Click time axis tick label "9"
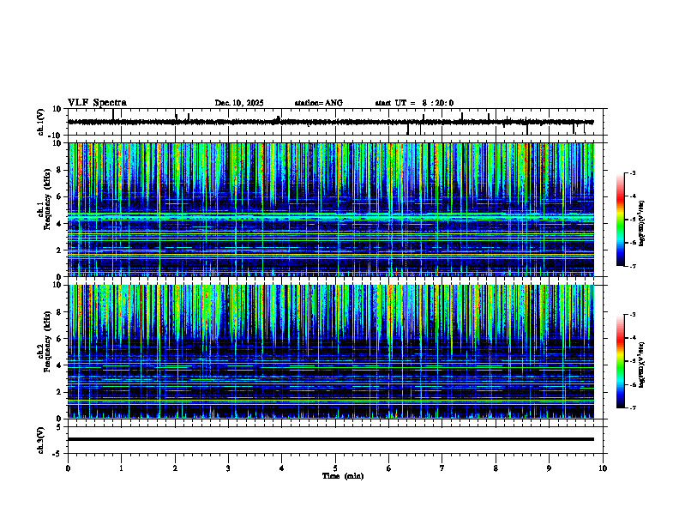 (x=549, y=468)
